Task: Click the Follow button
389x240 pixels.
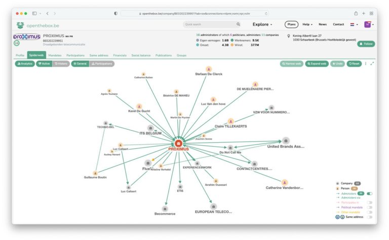Action: tap(366, 44)
